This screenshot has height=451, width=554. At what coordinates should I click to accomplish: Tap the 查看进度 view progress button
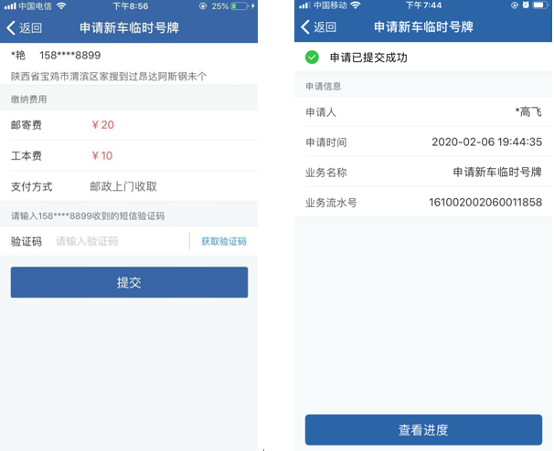423,430
